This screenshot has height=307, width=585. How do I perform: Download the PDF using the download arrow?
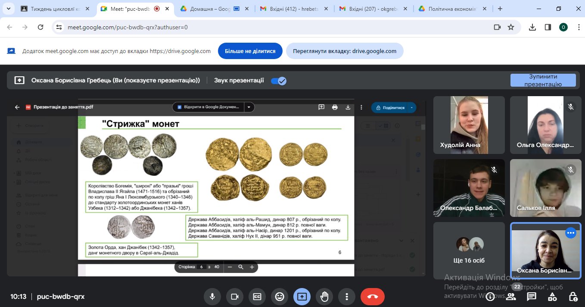tap(348, 107)
